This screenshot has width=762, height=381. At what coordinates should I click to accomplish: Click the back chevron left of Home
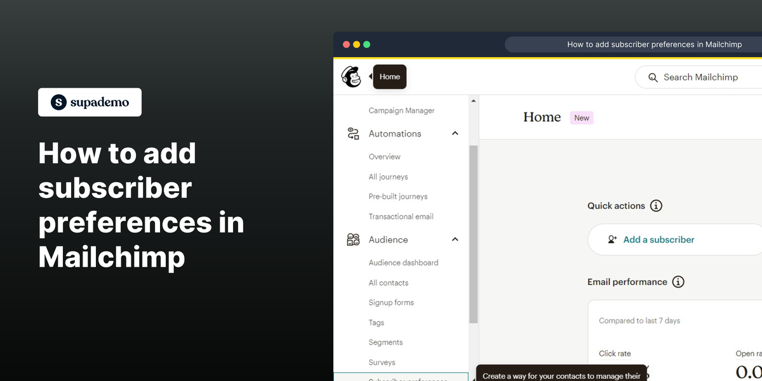point(370,76)
